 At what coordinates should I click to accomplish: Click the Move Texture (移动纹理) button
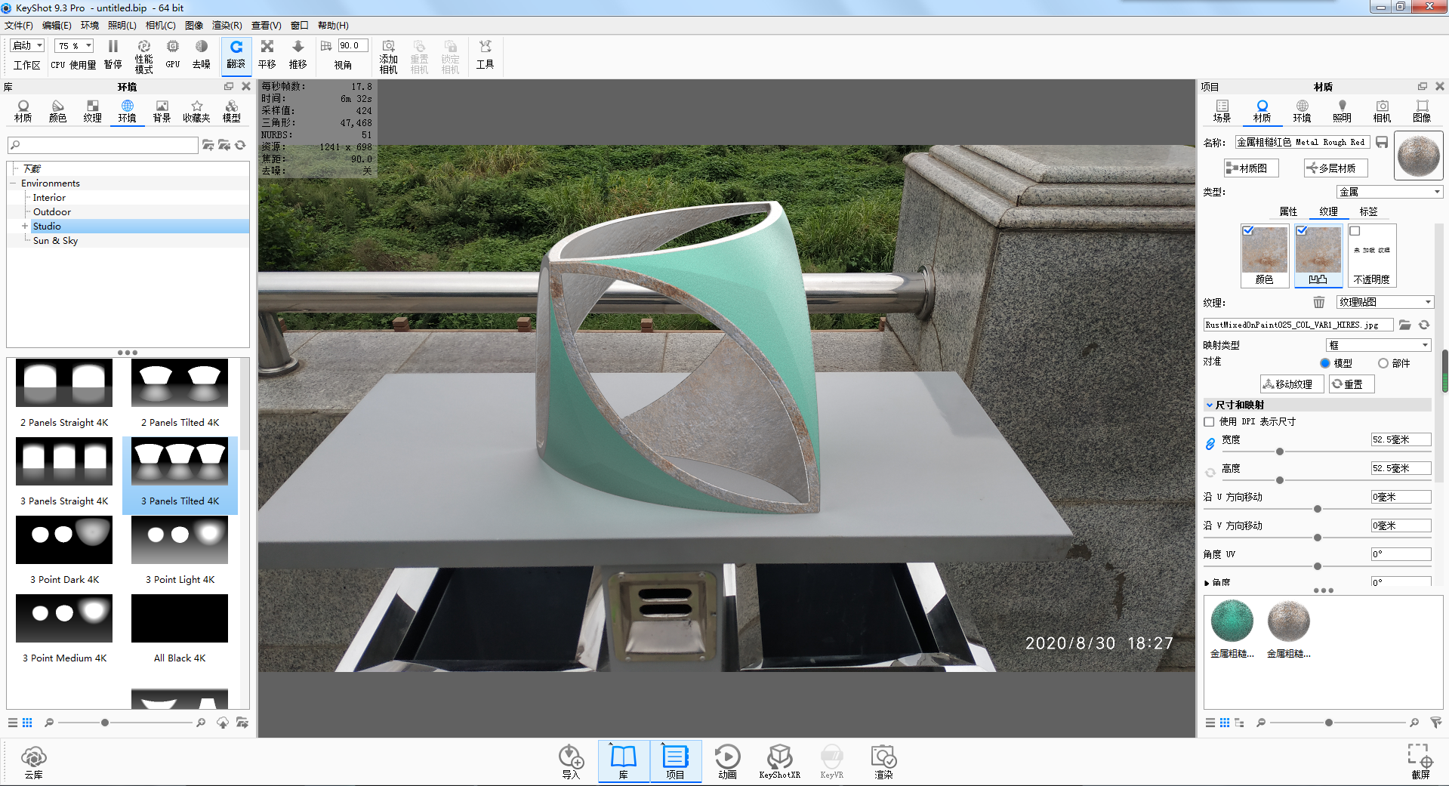pos(1291,384)
